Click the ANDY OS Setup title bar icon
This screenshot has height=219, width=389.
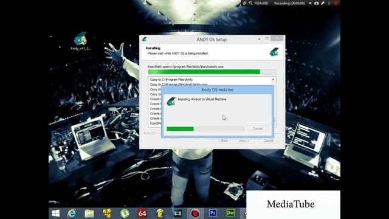[145, 39]
